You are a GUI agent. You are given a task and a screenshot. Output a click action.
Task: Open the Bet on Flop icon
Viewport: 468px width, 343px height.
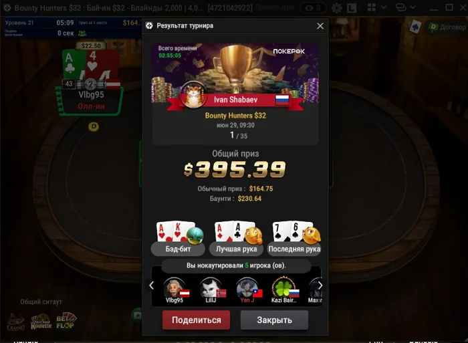tap(66, 321)
